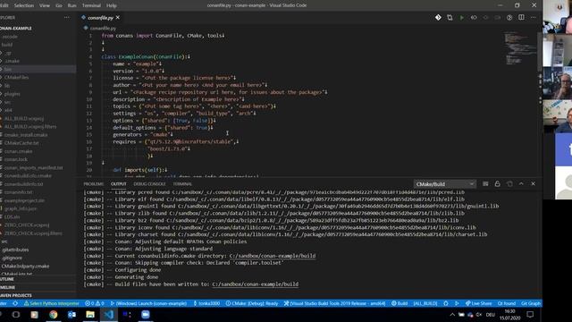Open the output log in editor icon
This screenshot has width=572, height=322.
(x=509, y=184)
